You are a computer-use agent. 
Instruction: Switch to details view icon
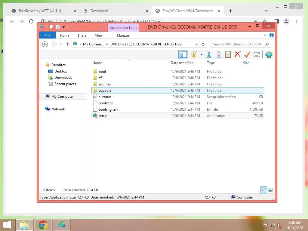click(x=264, y=190)
